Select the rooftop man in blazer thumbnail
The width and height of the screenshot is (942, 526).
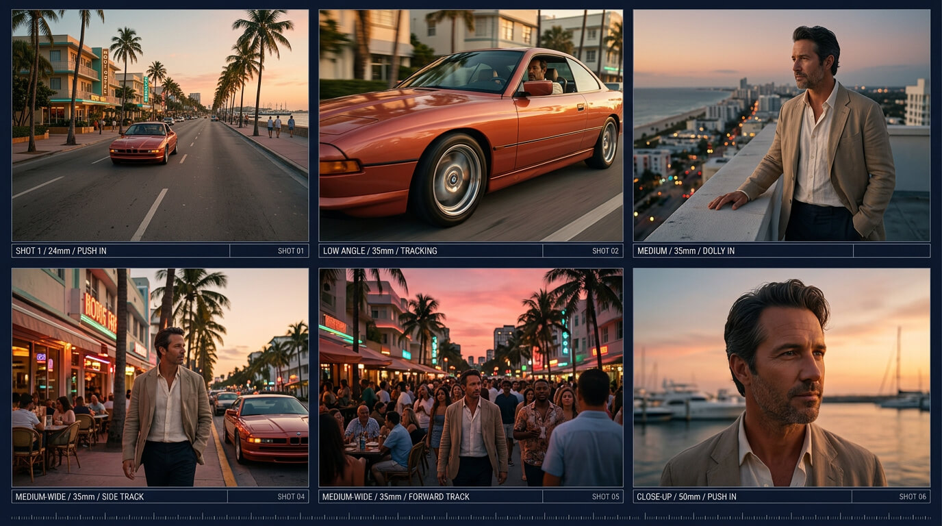coord(782,125)
